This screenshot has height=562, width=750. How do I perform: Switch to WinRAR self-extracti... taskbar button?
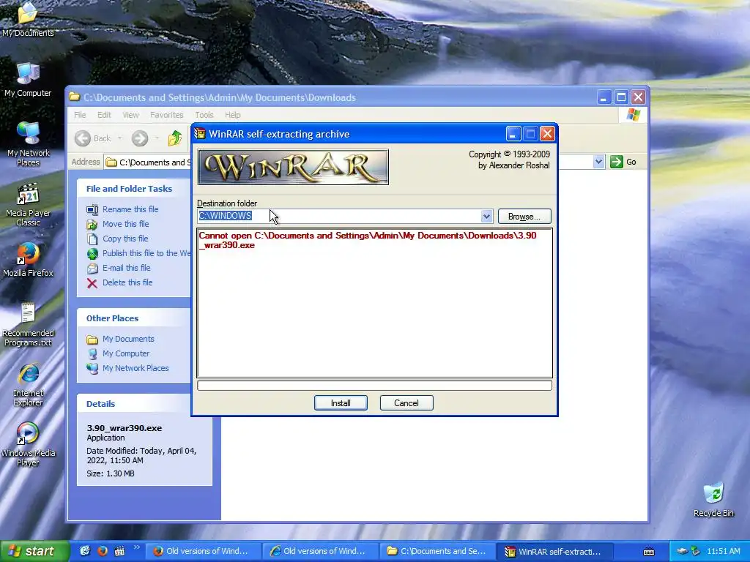pyautogui.click(x=554, y=551)
